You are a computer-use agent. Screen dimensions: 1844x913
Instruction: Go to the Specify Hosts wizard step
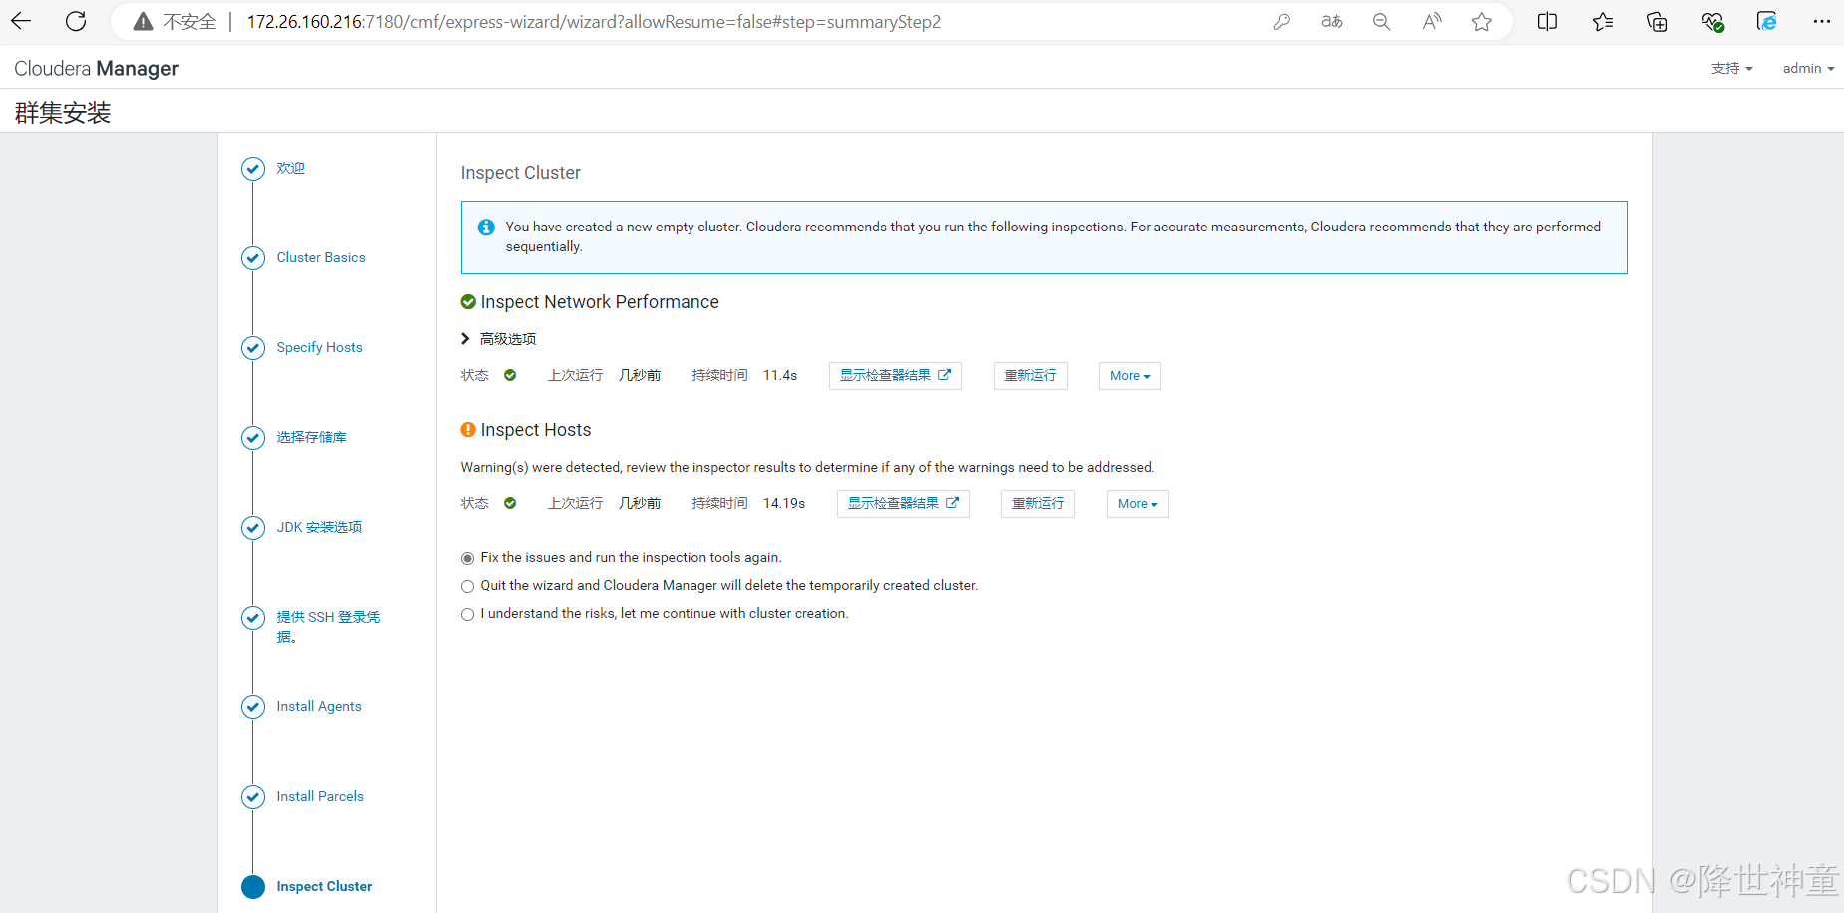(x=319, y=347)
